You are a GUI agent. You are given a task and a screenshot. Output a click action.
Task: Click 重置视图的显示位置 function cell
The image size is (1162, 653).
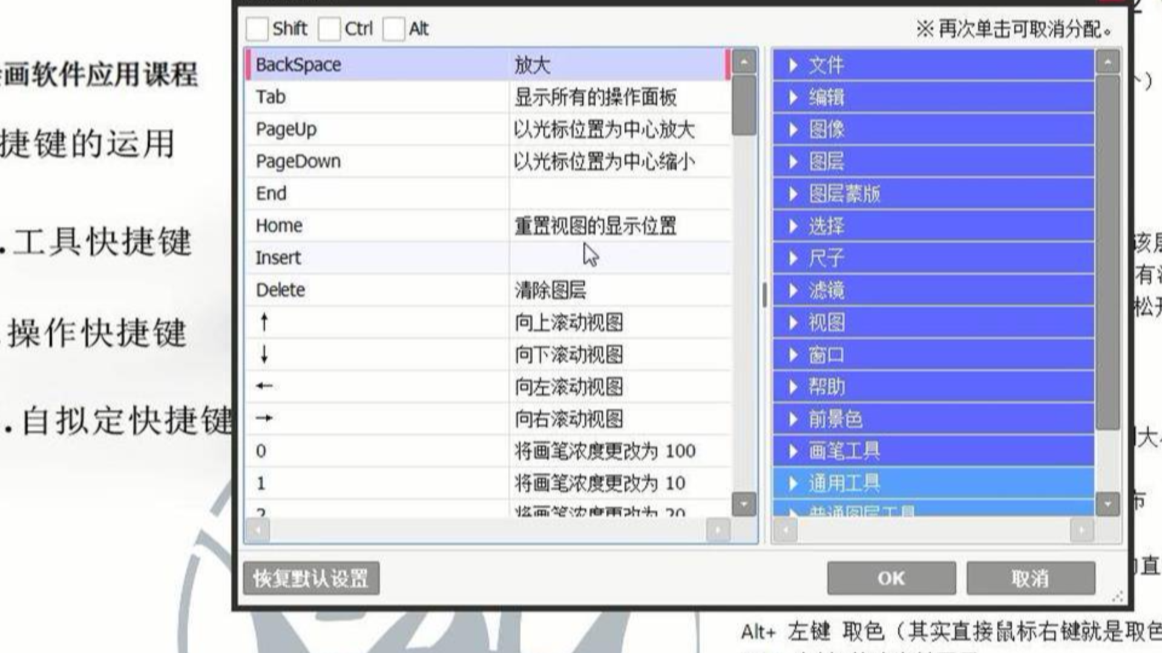[x=621, y=226]
